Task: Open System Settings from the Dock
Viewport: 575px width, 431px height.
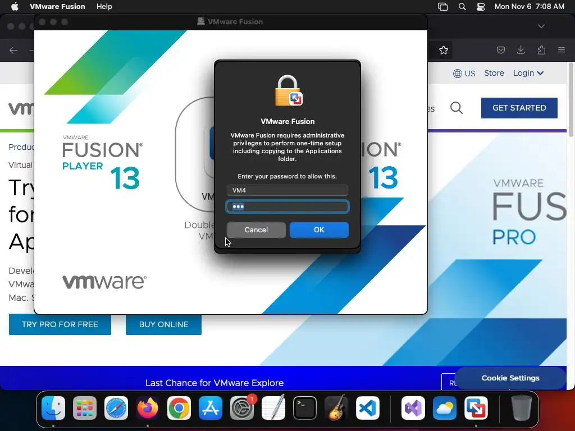Action: (242, 408)
